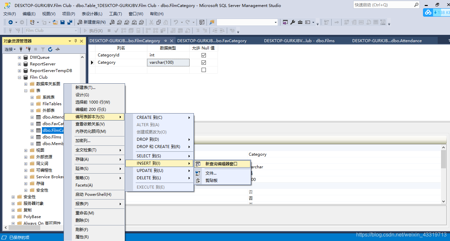Expand the ReportServerTempDB node
Viewport: 450px width, 241px height.
[19, 71]
